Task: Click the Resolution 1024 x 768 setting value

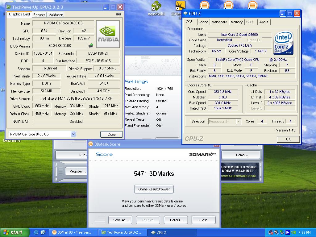Action: click(x=164, y=89)
